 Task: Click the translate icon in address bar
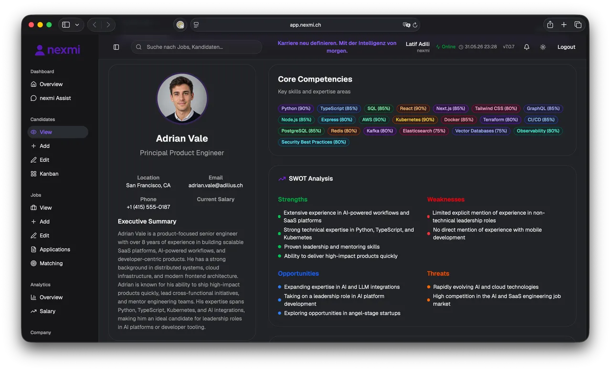(406, 25)
